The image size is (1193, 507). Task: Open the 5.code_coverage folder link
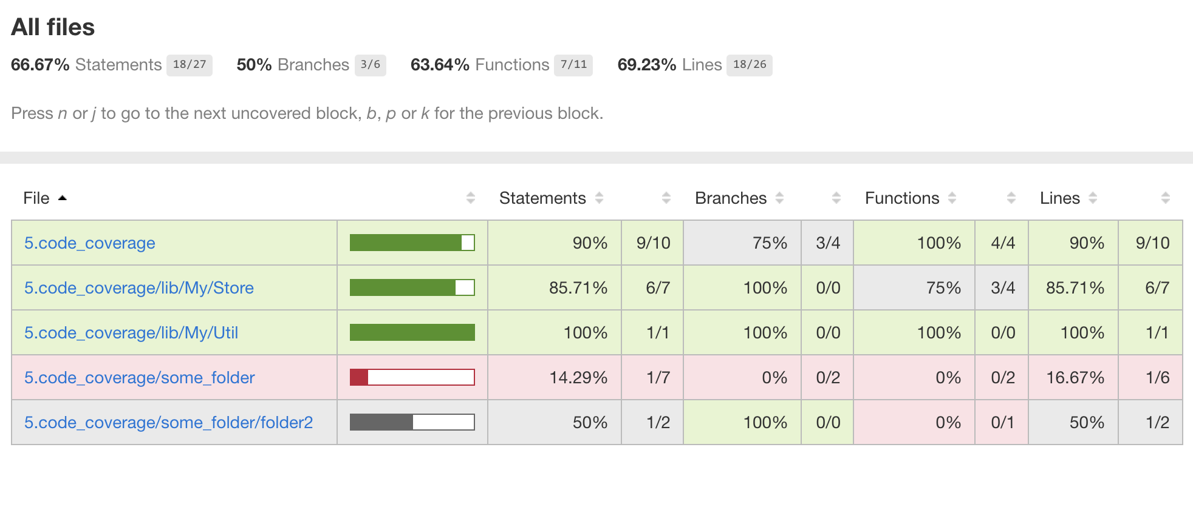point(89,243)
